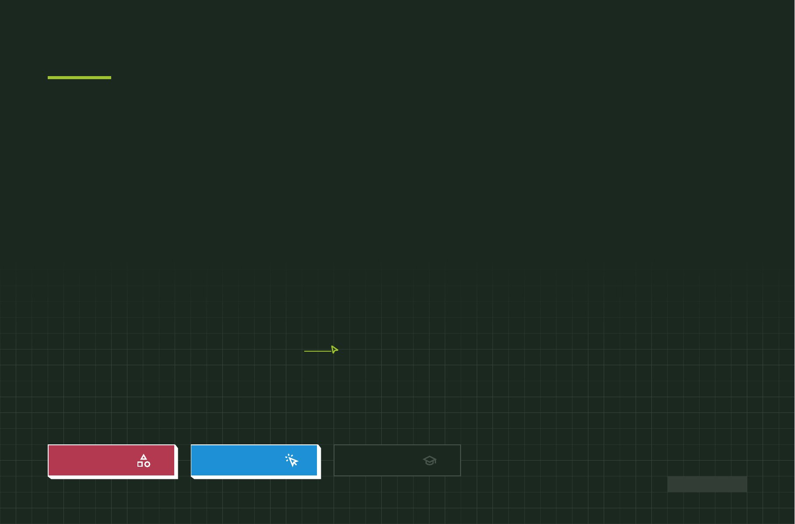Click the graduation cap icon
The width and height of the screenshot is (795, 524).
point(429,461)
